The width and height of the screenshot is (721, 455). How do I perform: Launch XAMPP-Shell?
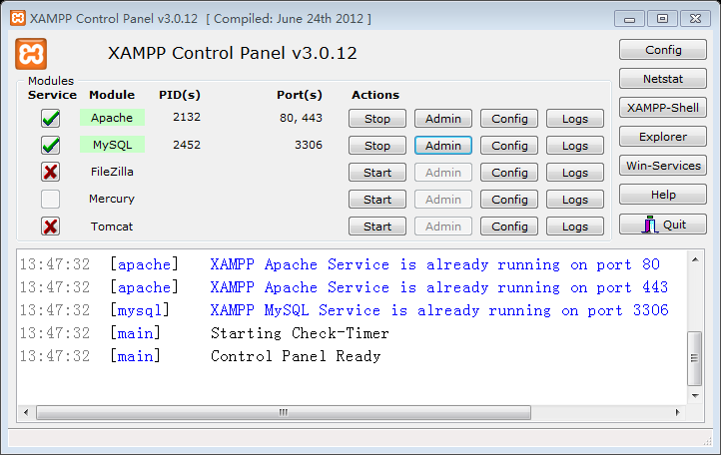pyautogui.click(x=663, y=108)
